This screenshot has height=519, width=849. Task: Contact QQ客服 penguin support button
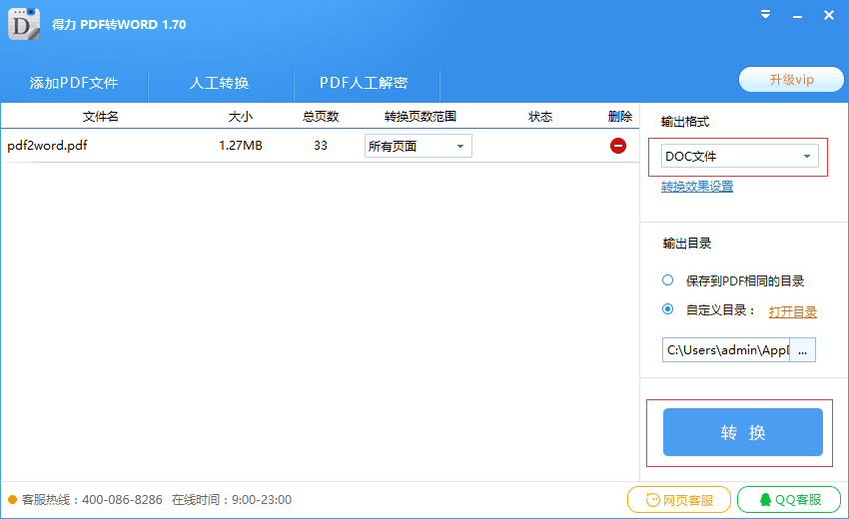point(789,499)
